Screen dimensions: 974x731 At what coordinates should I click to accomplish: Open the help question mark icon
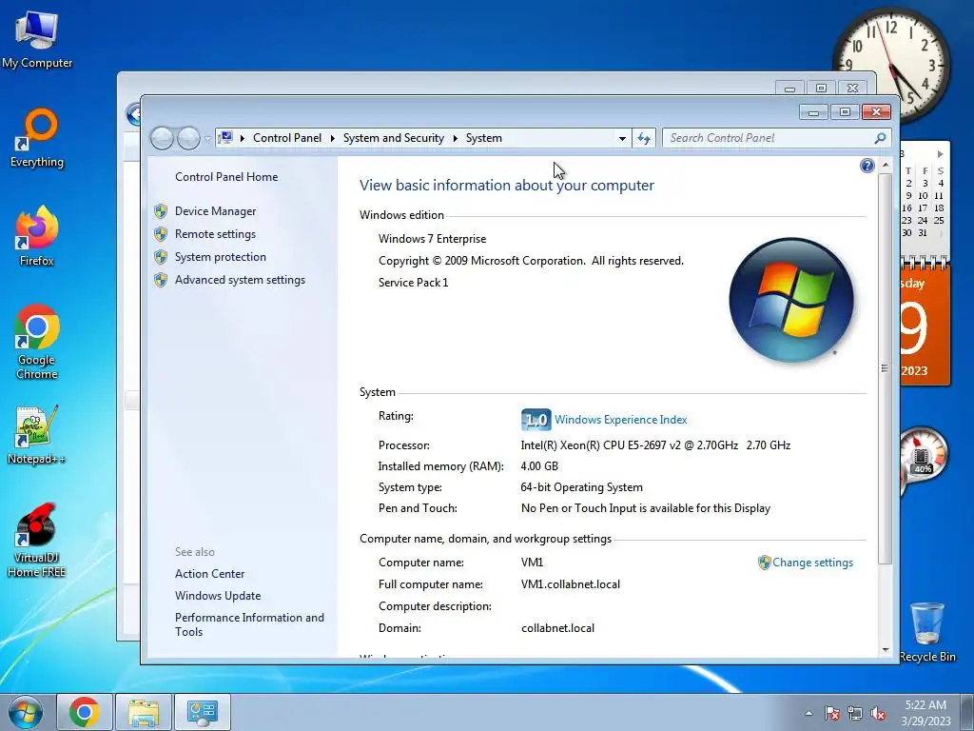pyautogui.click(x=867, y=166)
